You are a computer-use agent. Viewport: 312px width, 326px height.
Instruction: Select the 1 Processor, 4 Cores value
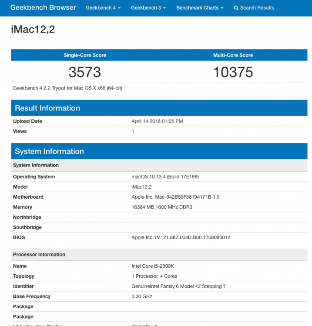pyautogui.click(x=154, y=276)
